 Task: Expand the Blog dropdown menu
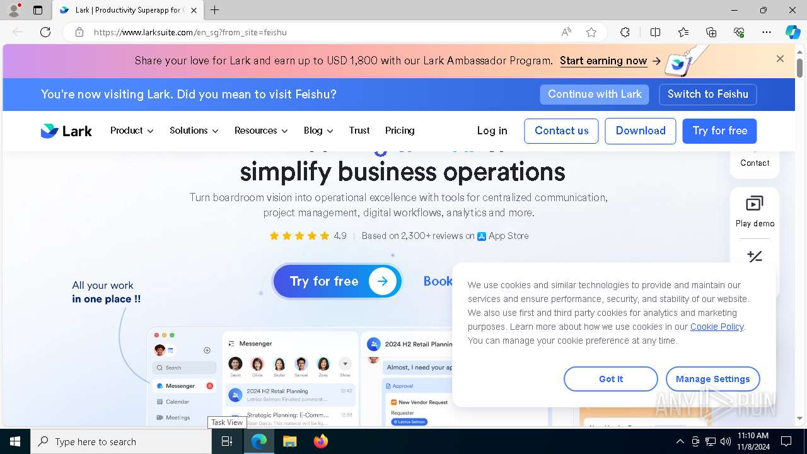[318, 131]
